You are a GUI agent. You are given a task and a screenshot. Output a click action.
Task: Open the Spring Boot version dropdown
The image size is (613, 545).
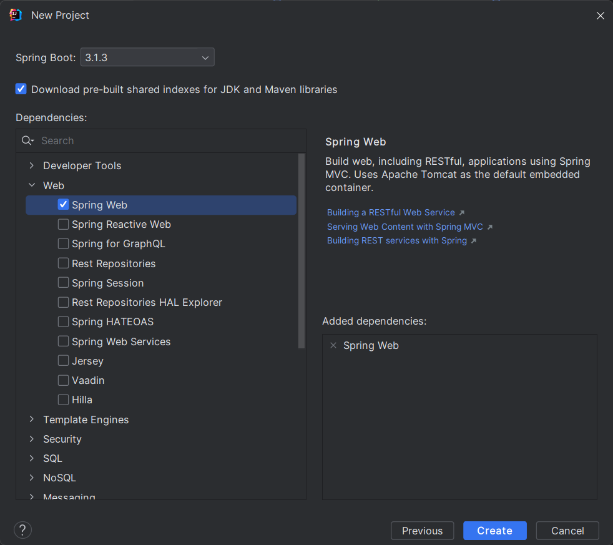pyautogui.click(x=147, y=57)
